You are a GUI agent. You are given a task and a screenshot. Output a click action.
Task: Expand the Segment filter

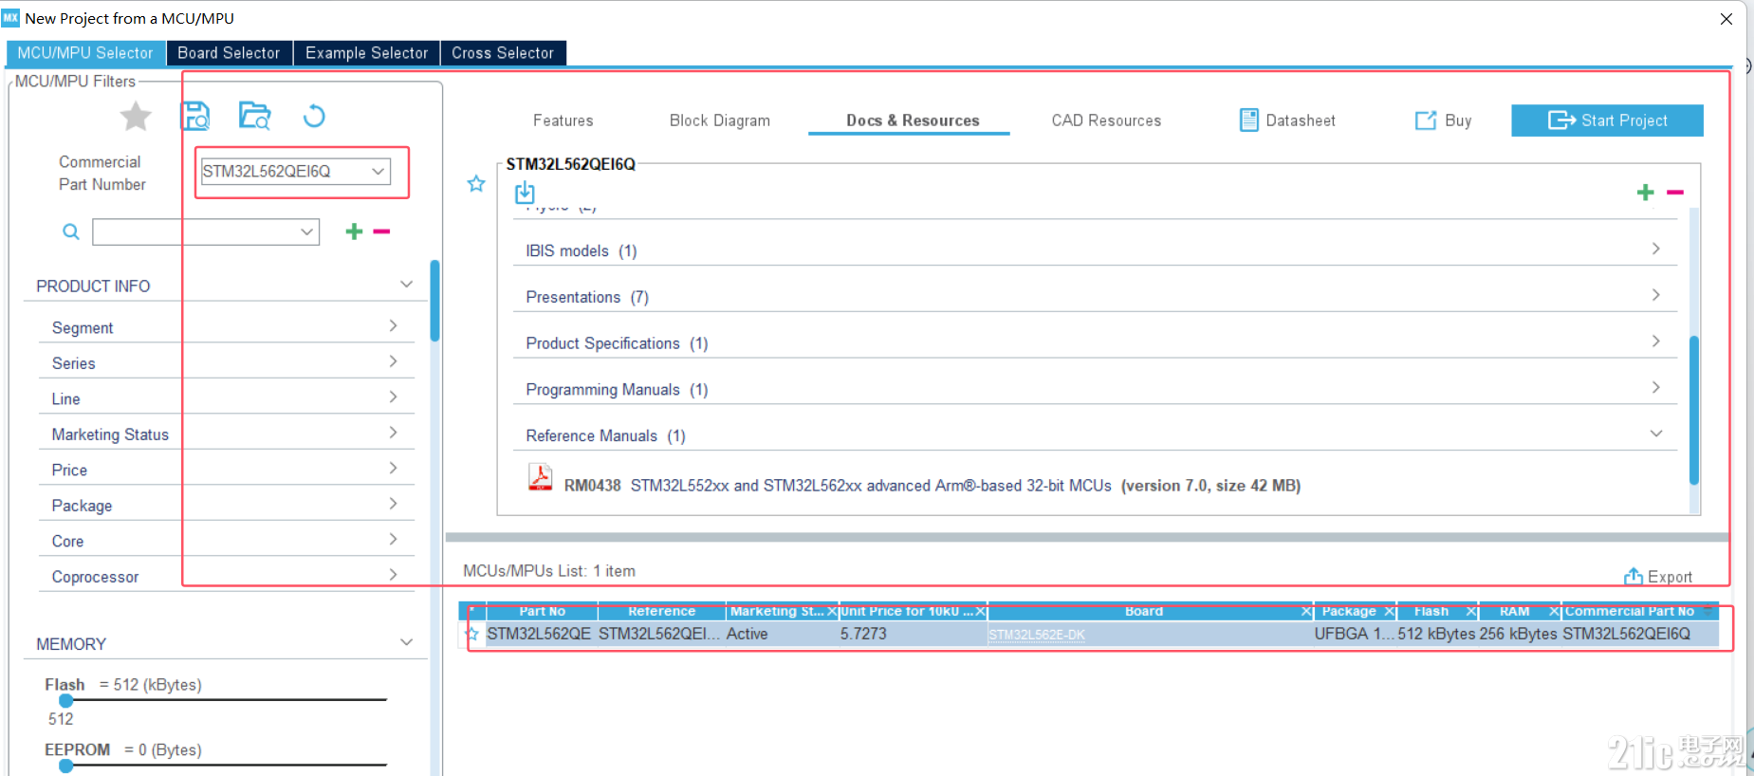click(x=393, y=326)
